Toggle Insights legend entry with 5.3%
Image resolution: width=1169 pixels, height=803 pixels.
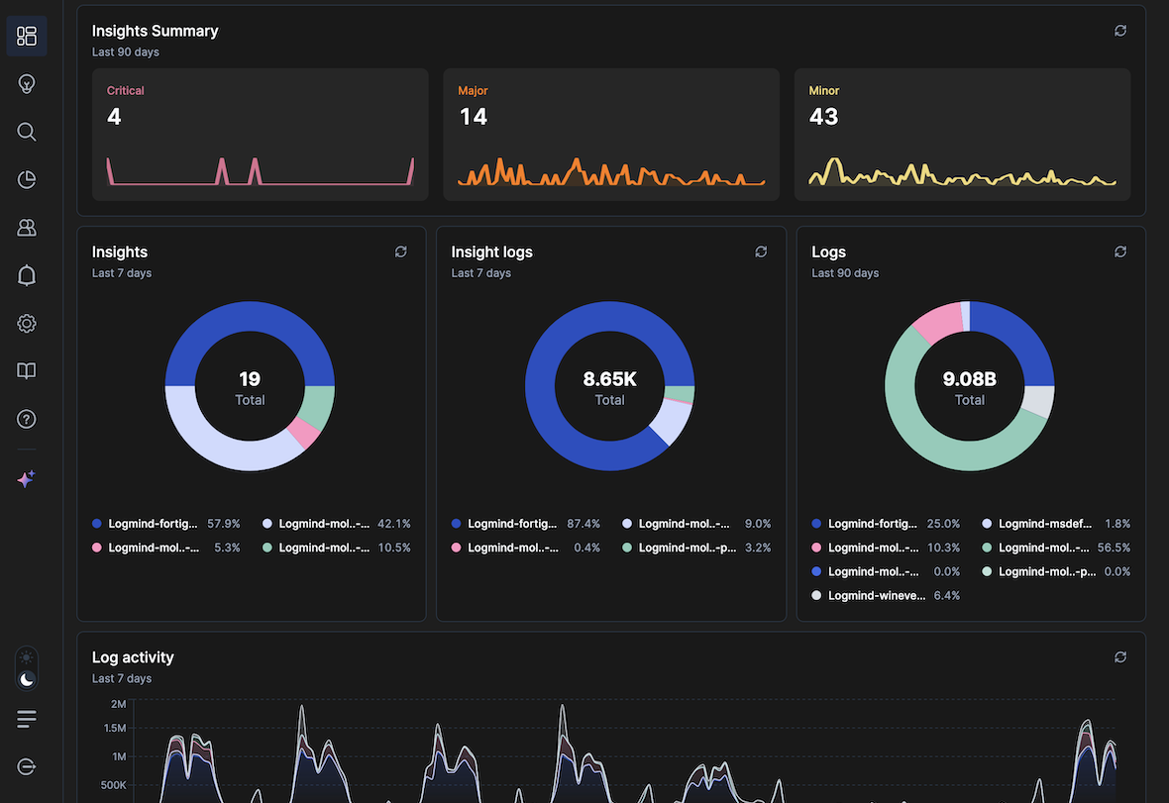click(x=165, y=548)
